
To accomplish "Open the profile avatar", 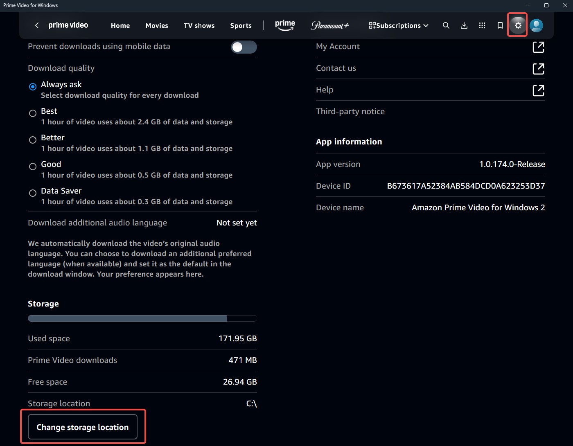I will pos(536,25).
